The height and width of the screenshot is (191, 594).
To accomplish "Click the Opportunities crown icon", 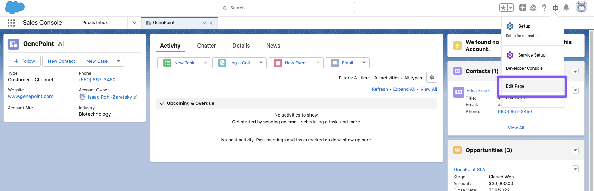I will 457,150.
